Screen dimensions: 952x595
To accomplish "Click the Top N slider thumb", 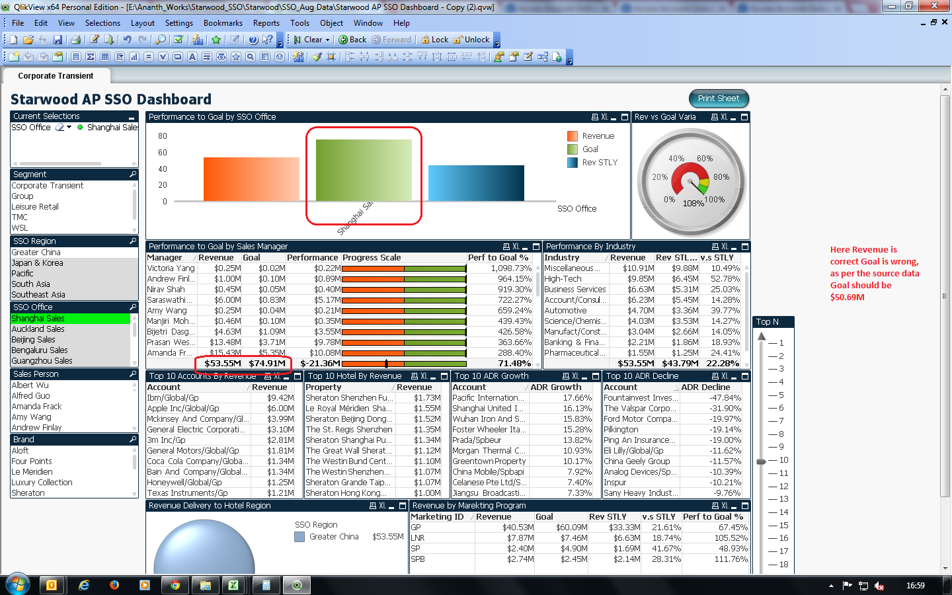I will click(x=762, y=461).
